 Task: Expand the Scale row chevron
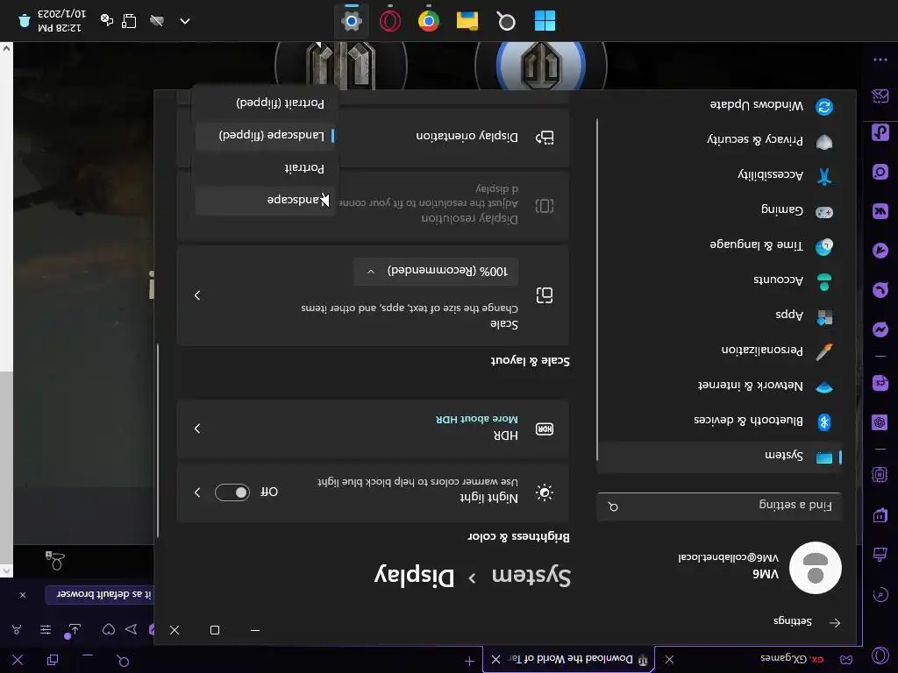pyautogui.click(x=197, y=295)
